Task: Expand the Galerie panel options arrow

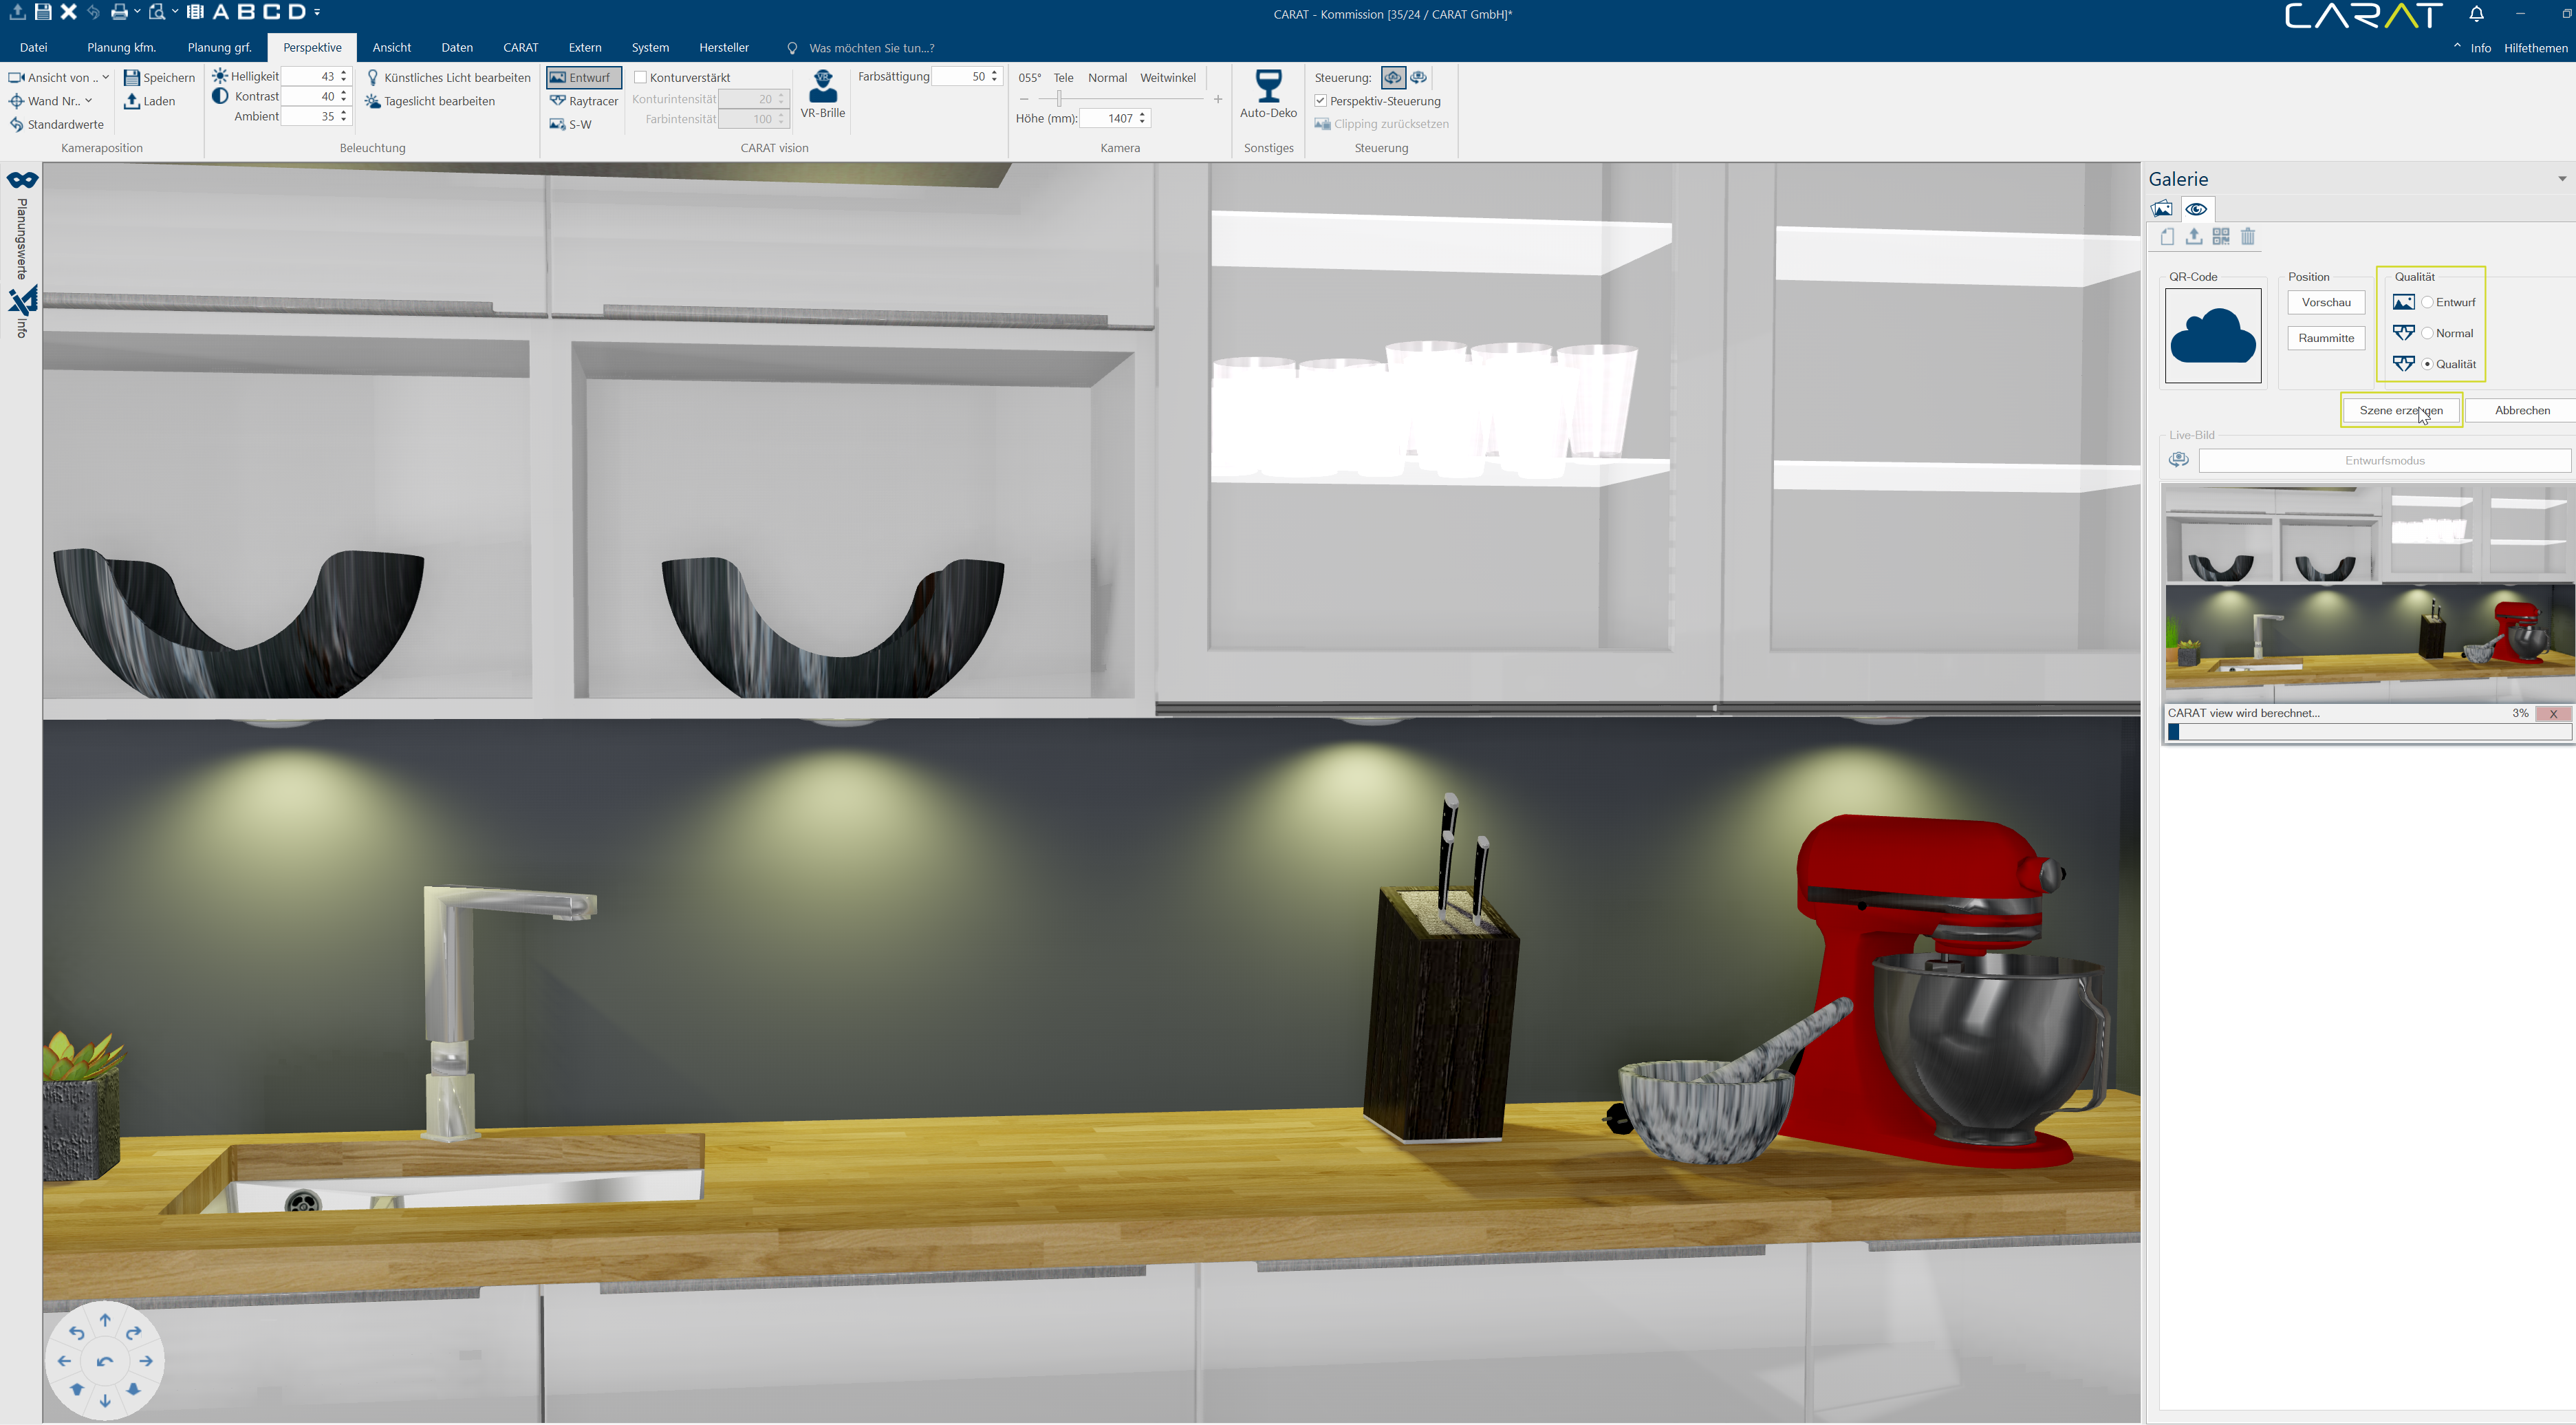Action: pyautogui.click(x=2561, y=179)
